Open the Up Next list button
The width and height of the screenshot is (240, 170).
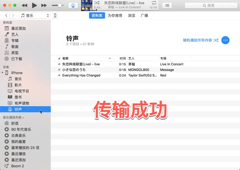pos(167,6)
